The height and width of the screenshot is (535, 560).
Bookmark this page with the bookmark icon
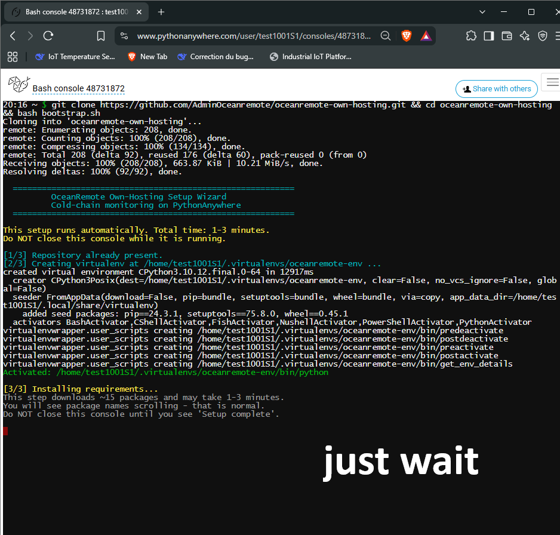[x=101, y=36]
